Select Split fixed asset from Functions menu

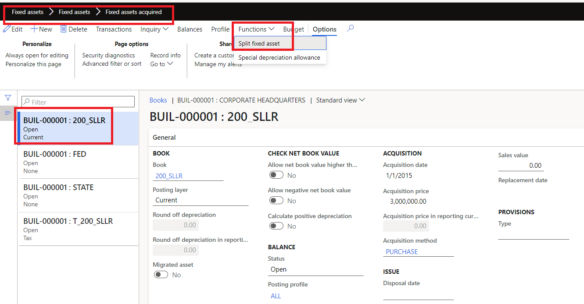[x=259, y=43]
